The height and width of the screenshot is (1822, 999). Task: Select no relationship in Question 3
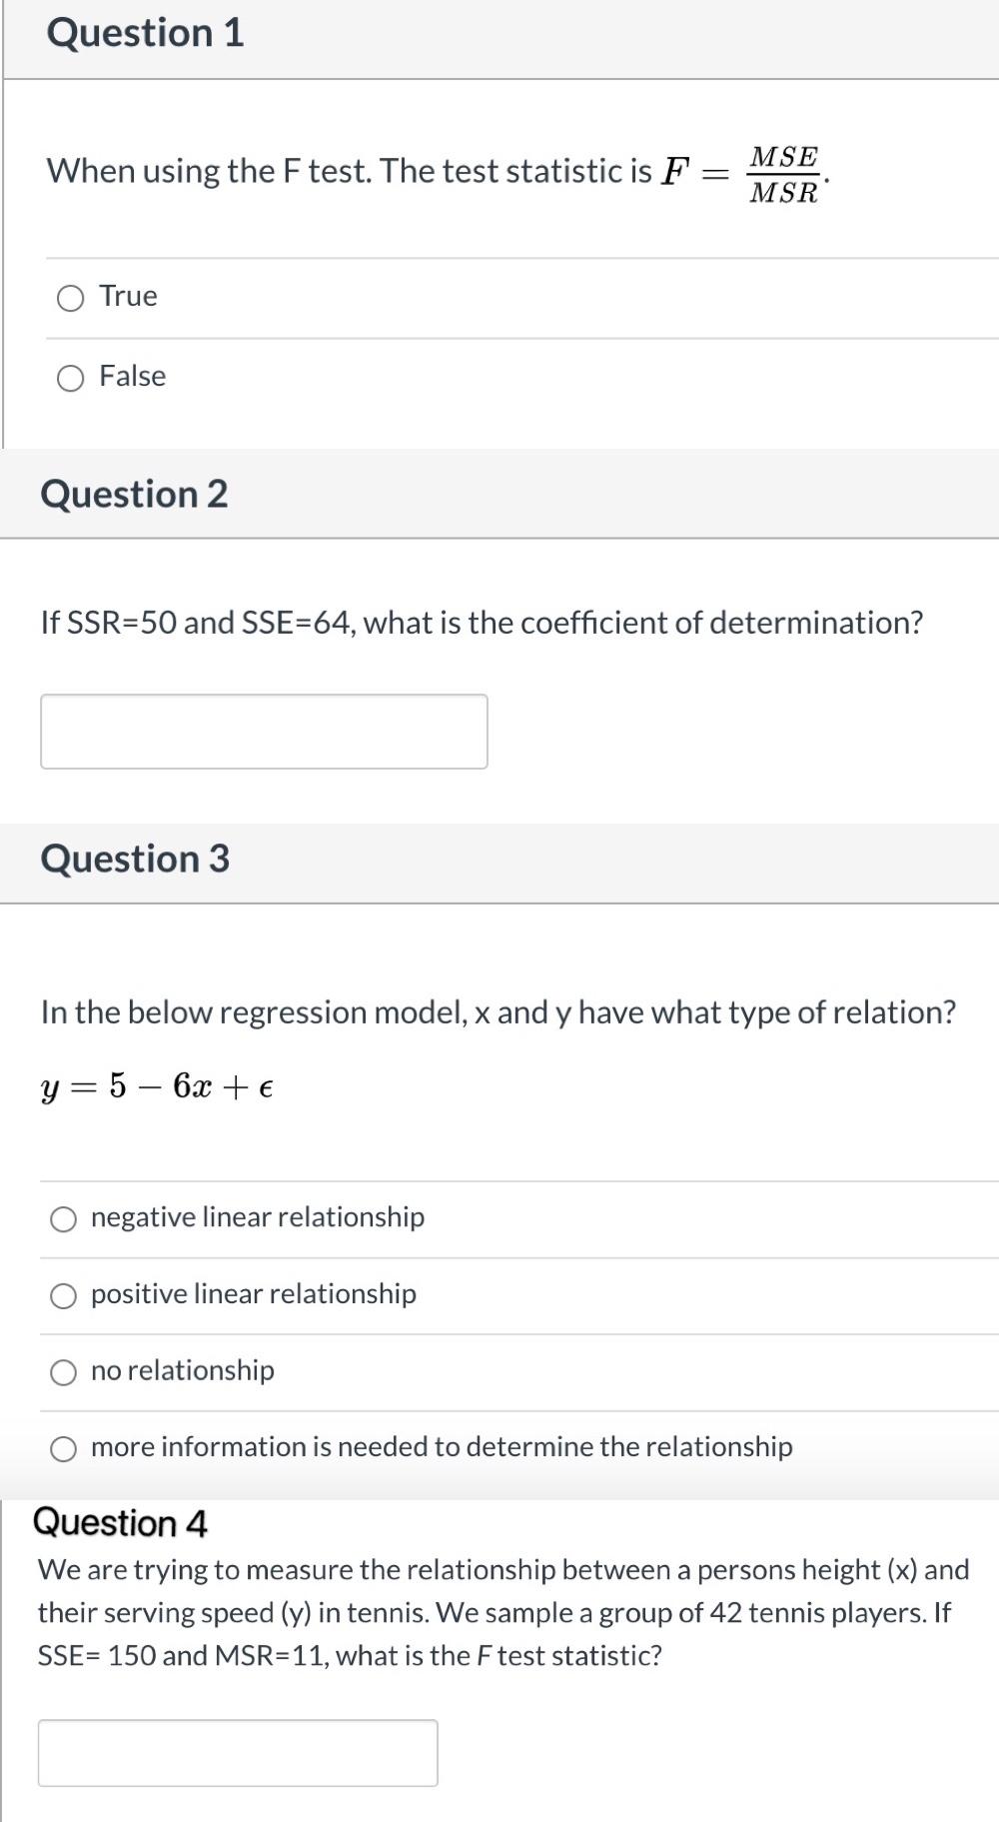pyautogui.click(x=64, y=1371)
